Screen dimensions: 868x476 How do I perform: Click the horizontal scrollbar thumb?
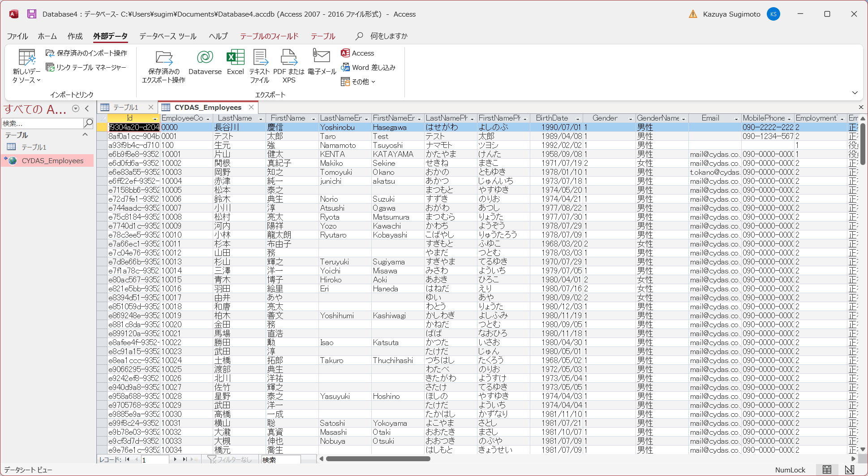pos(378,459)
